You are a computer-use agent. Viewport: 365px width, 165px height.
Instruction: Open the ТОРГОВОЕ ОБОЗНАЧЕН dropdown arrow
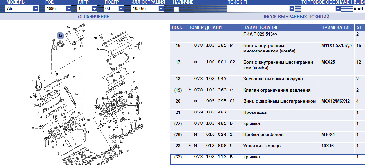pos(338,9)
